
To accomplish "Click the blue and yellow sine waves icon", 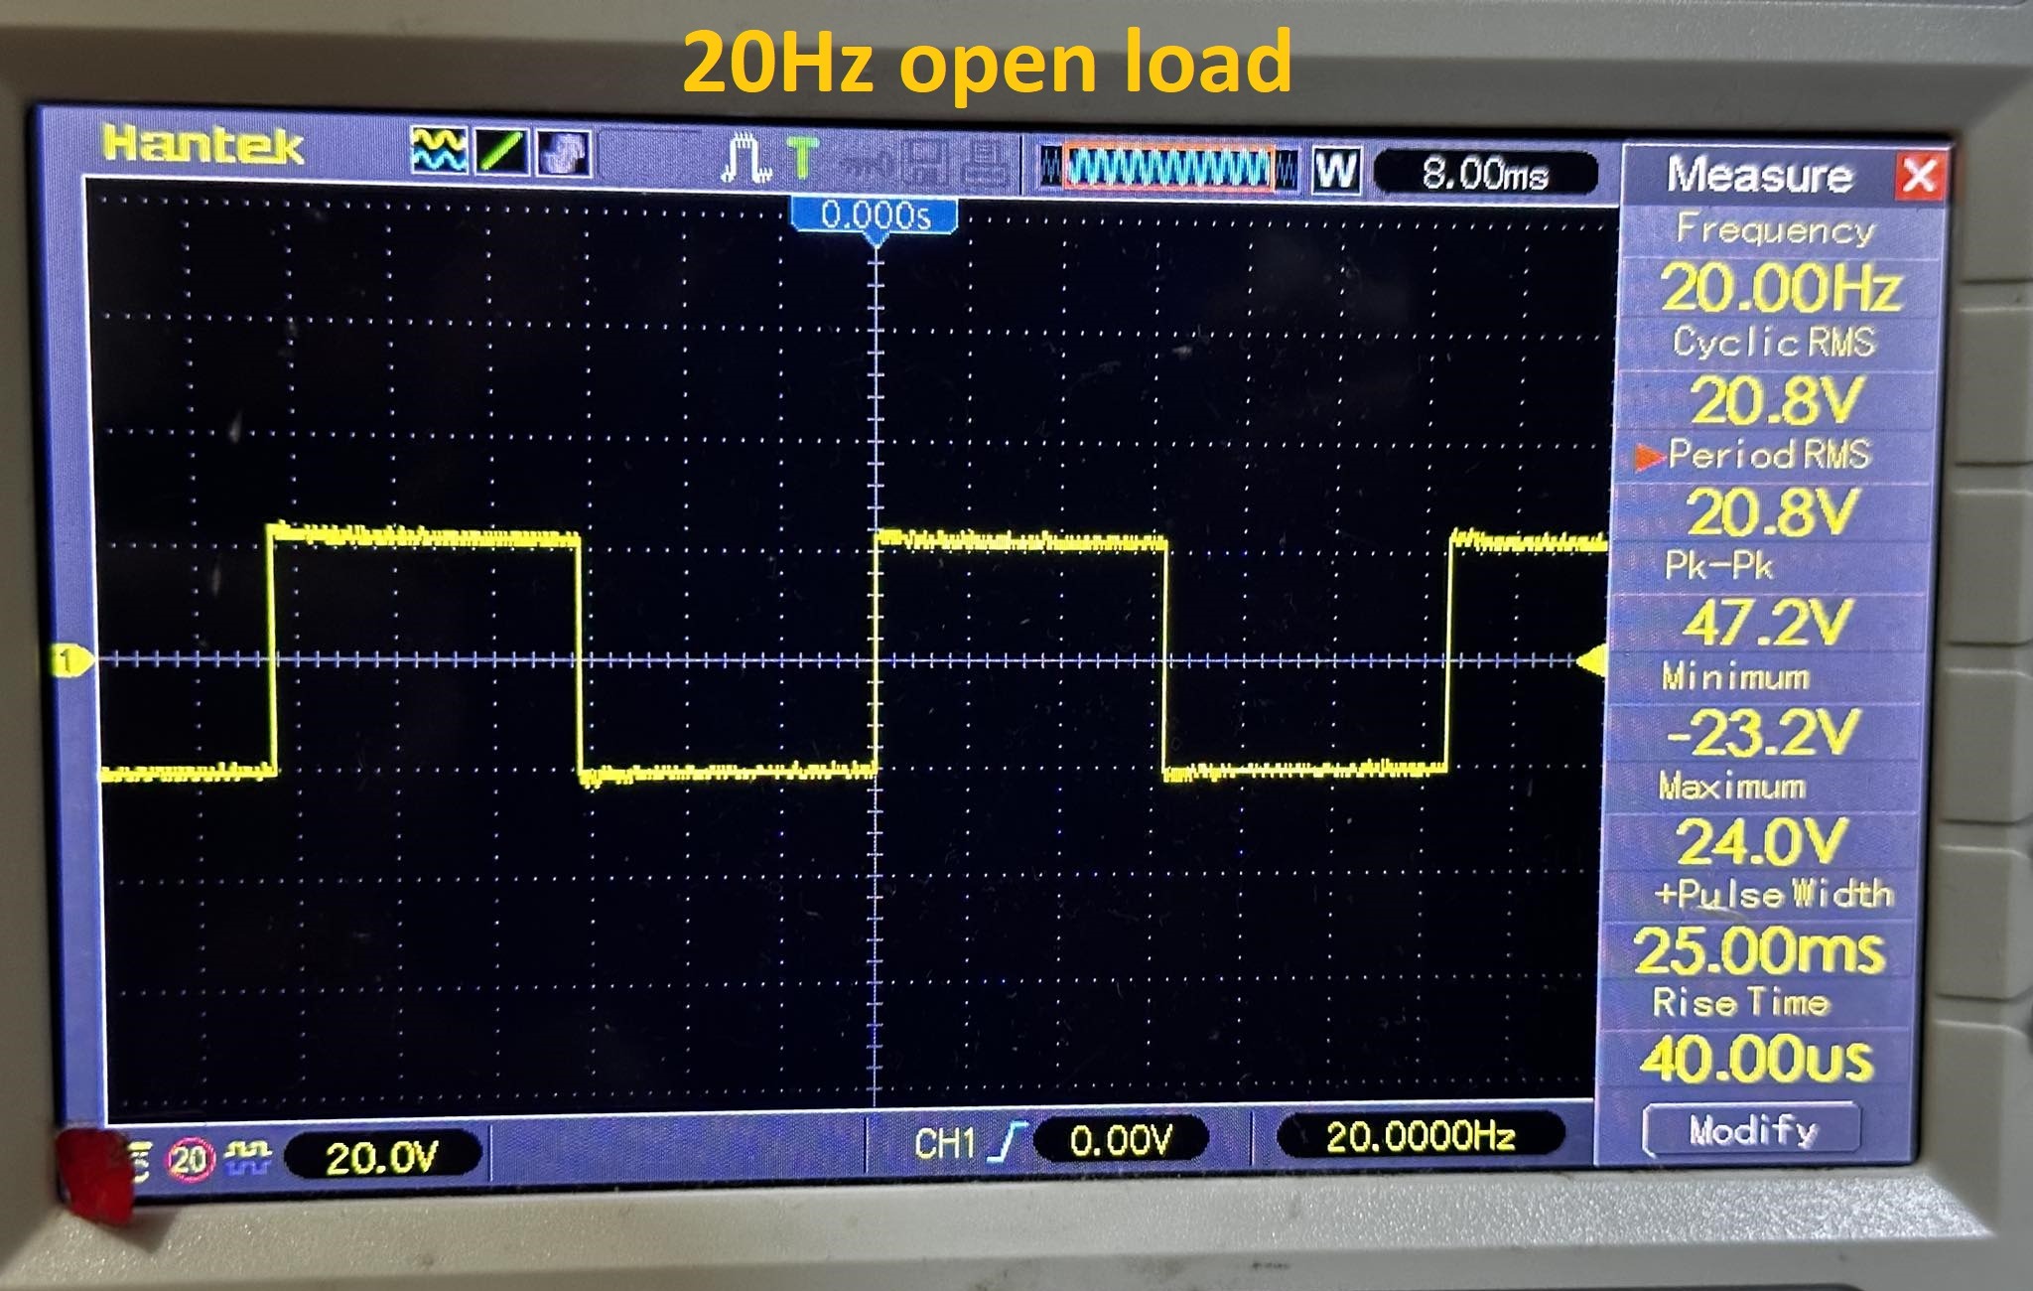I will pyautogui.click(x=439, y=151).
